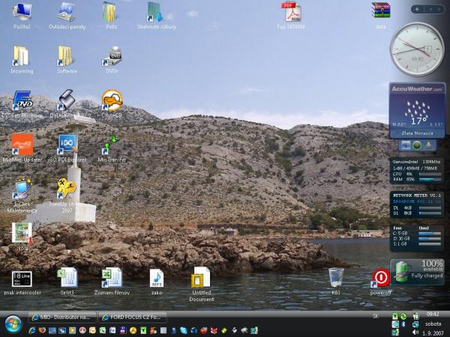Screen dimensions: 450x337
Task: Open the data WinRAR archive
Action: [x=381, y=12]
